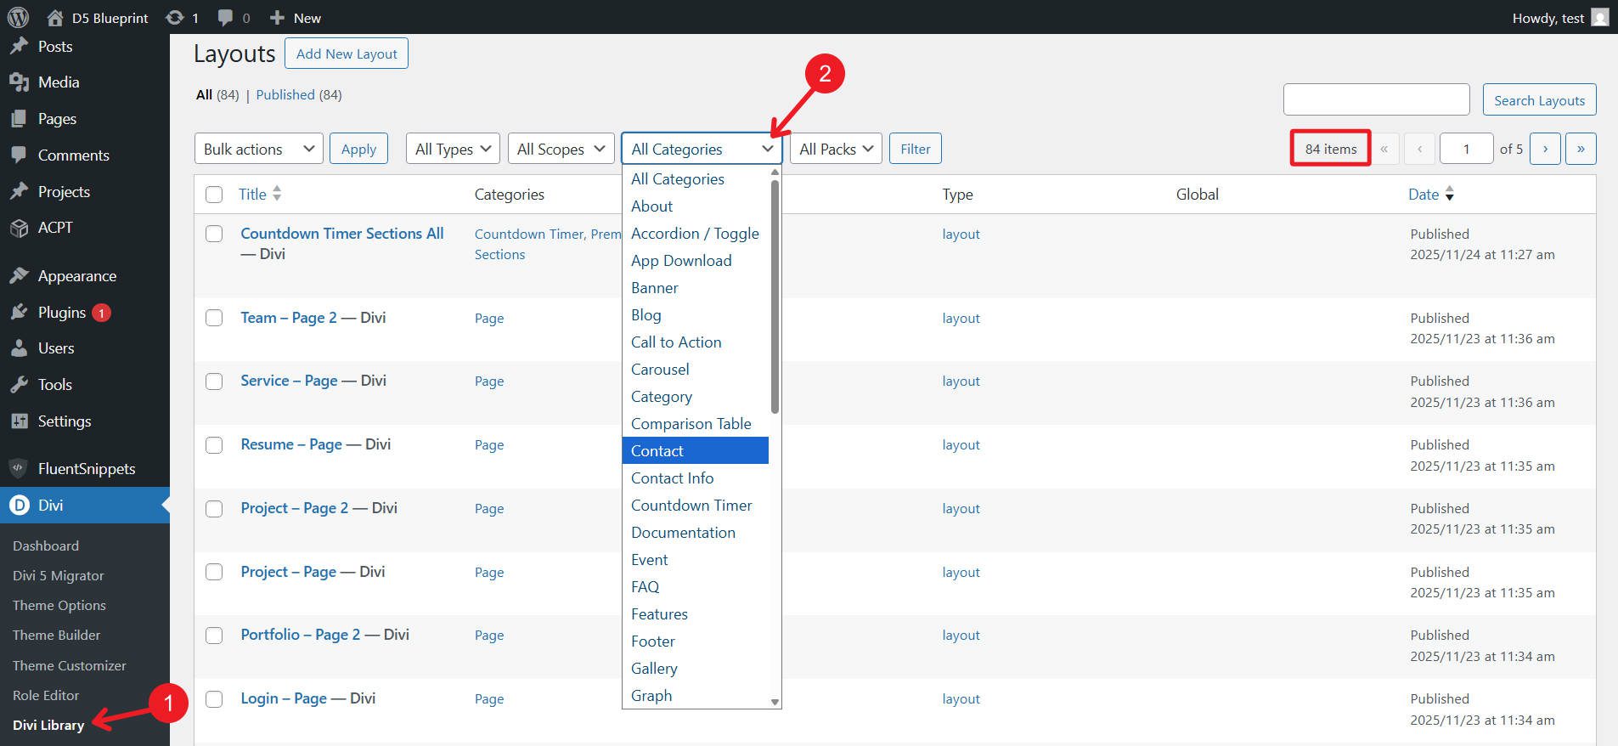Choose Accordion / Toggle category option
This screenshot has width=1618, height=746.
pos(695,233)
